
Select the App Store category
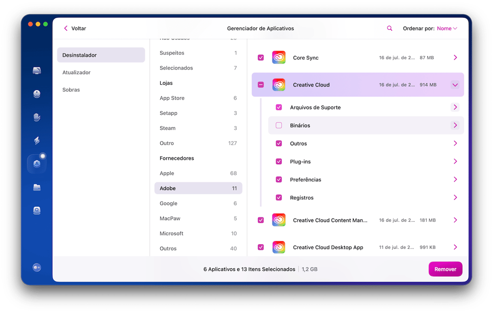tap(198, 98)
